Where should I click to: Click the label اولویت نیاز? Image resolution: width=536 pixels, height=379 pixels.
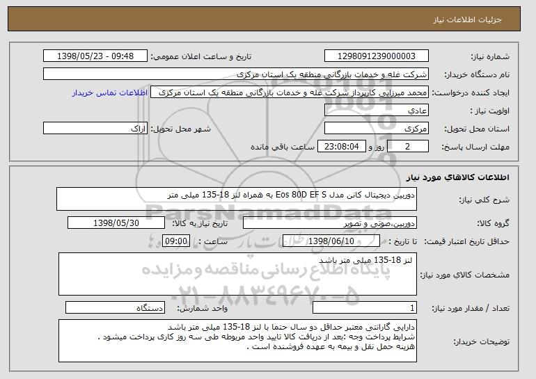pos(490,111)
